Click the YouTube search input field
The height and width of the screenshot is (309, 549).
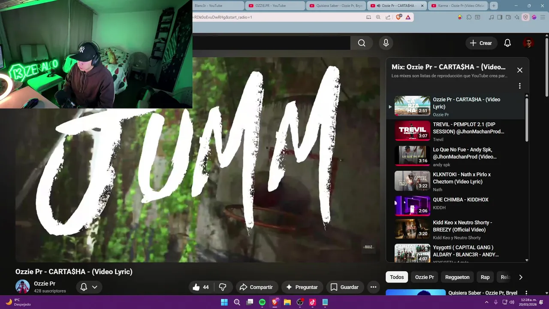[x=271, y=43]
